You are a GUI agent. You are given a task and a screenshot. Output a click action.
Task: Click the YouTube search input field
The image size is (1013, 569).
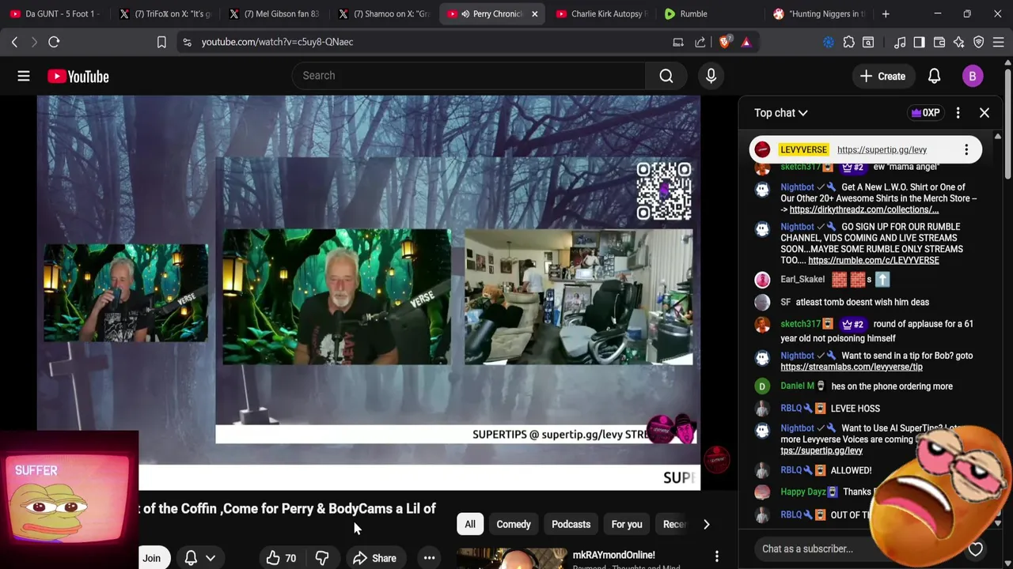click(469, 76)
